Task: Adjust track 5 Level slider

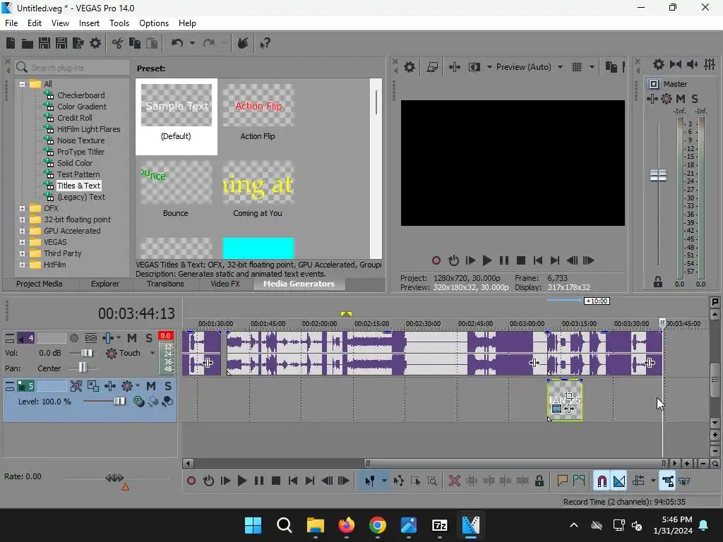Action: tap(119, 402)
